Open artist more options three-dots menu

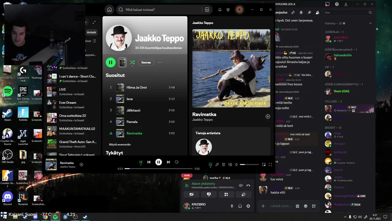click(x=160, y=62)
